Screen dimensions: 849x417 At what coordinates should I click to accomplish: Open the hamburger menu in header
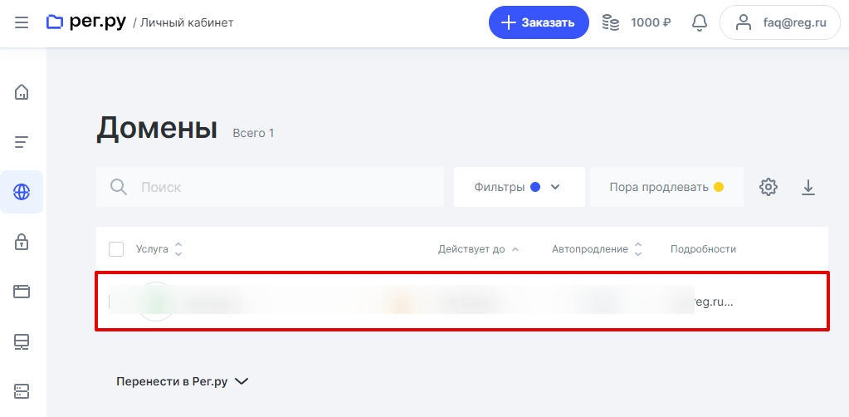(21, 22)
